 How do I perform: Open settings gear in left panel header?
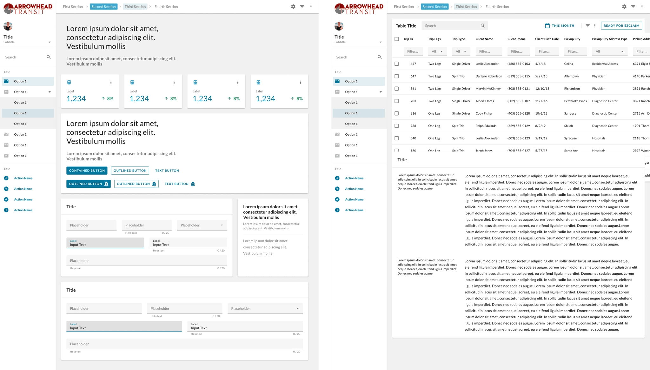click(293, 7)
